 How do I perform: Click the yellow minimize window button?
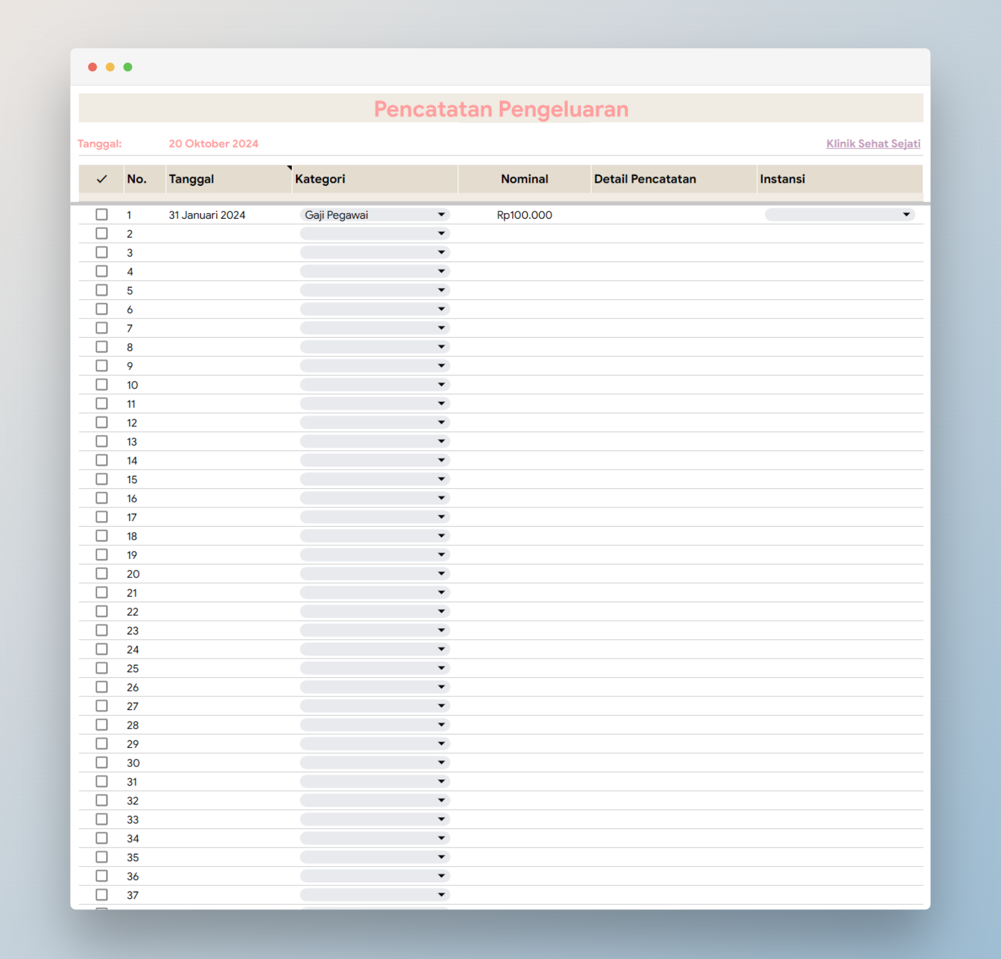click(x=110, y=67)
